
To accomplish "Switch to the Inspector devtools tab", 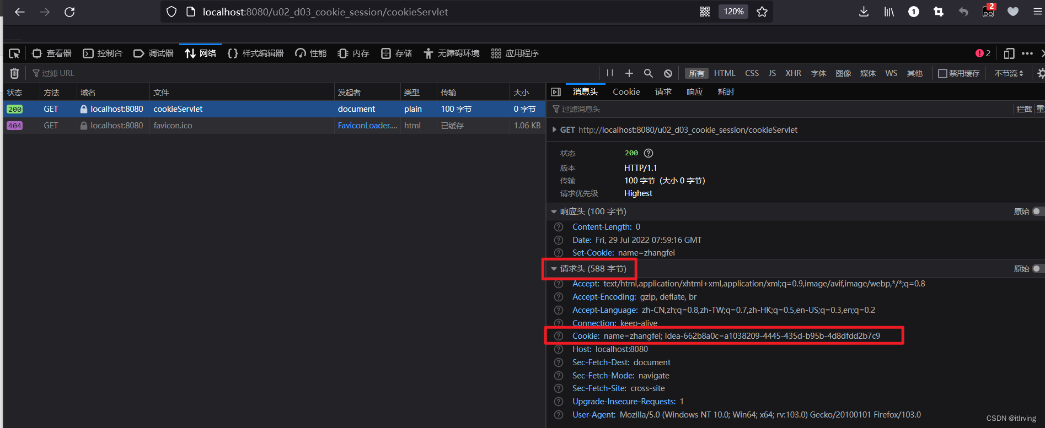I will (x=52, y=53).
